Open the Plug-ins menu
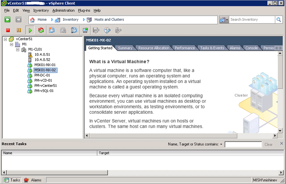Viewport: 286px width, 184px height. pyautogui.click(x=84, y=10)
